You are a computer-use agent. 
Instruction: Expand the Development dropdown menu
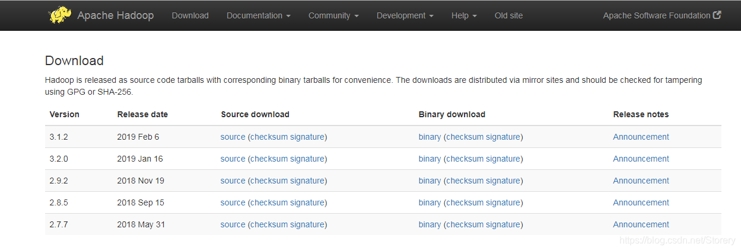click(405, 15)
